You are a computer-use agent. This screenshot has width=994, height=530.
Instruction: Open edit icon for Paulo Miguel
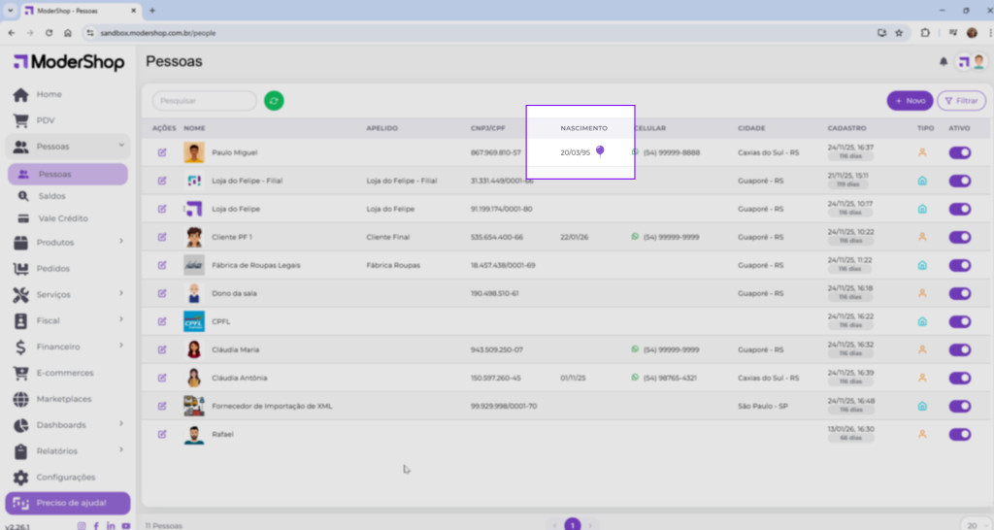coord(162,152)
